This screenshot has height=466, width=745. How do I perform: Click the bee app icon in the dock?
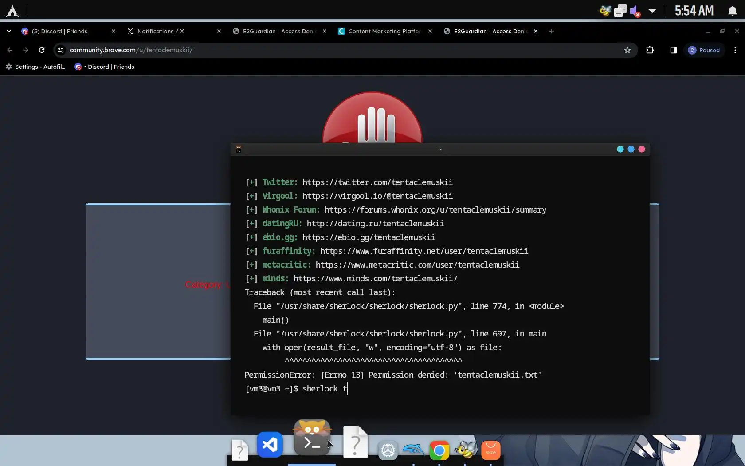pos(465,450)
